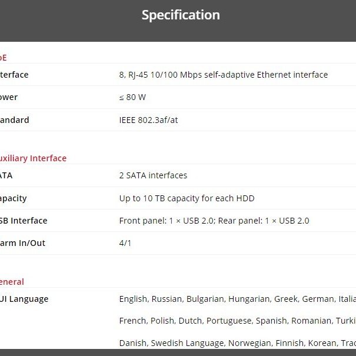Click the PoE section header
The width and height of the screenshot is (356, 356).
click(4, 58)
